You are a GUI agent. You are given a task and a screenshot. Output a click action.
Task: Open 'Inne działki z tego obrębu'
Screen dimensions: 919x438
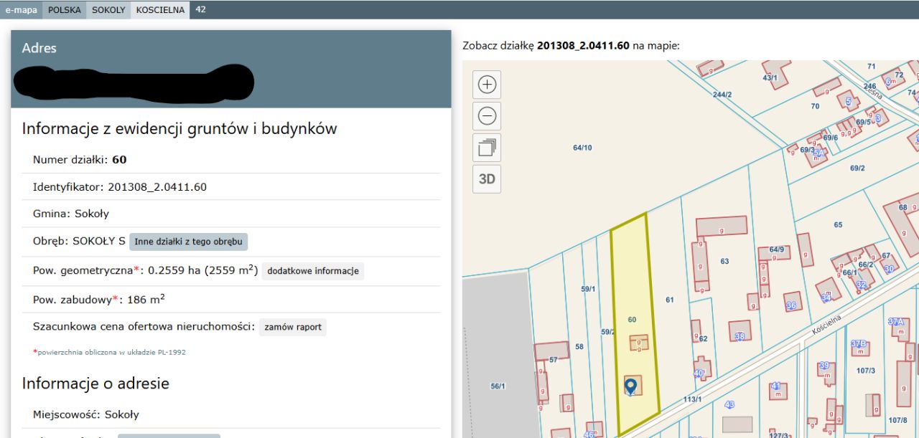point(188,242)
